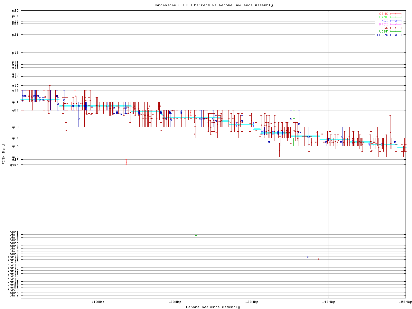Image resolution: width=412 pixels, height=309 pixels.
Task: Click the LANL legend line sample
Action: (x=396, y=17)
